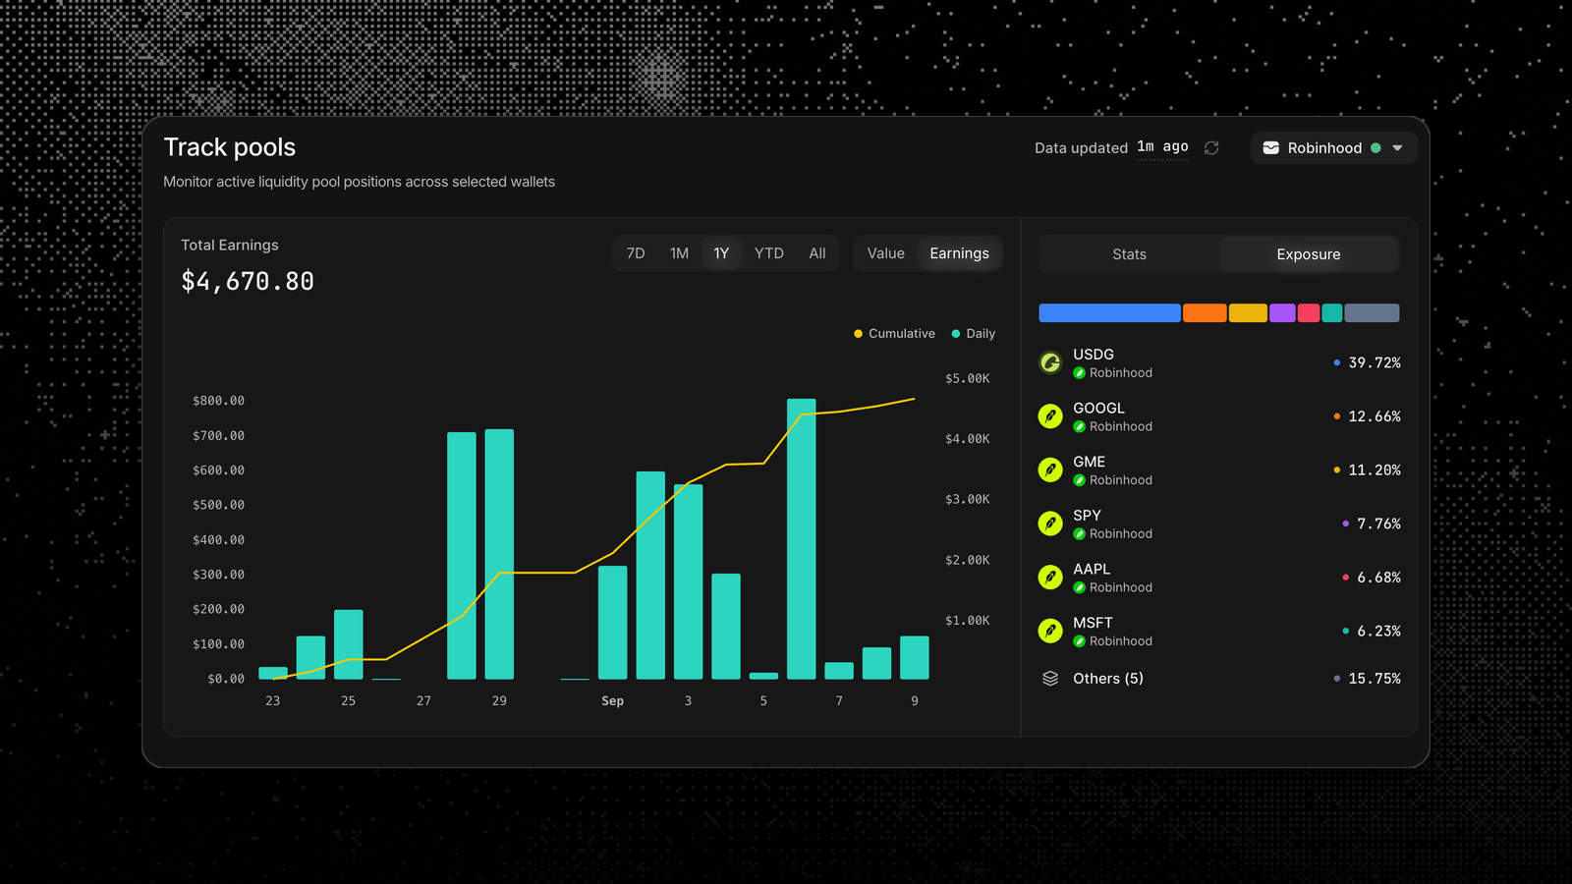Toggle the Cumulative legend series
The height and width of the screenshot is (884, 1572).
[x=895, y=334]
